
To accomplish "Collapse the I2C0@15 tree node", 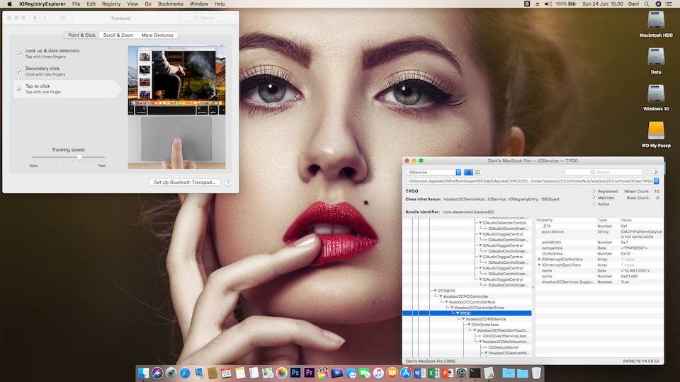I will pos(435,291).
